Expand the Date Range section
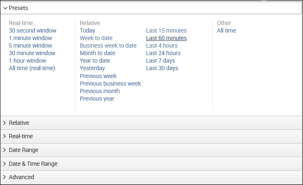 pyautogui.click(x=23, y=150)
